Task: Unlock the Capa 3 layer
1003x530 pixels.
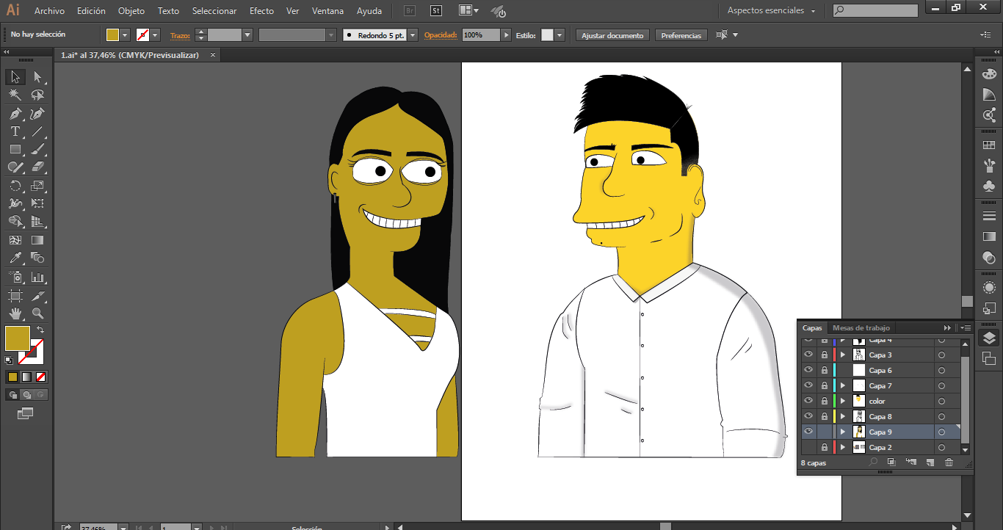Action: 824,355
